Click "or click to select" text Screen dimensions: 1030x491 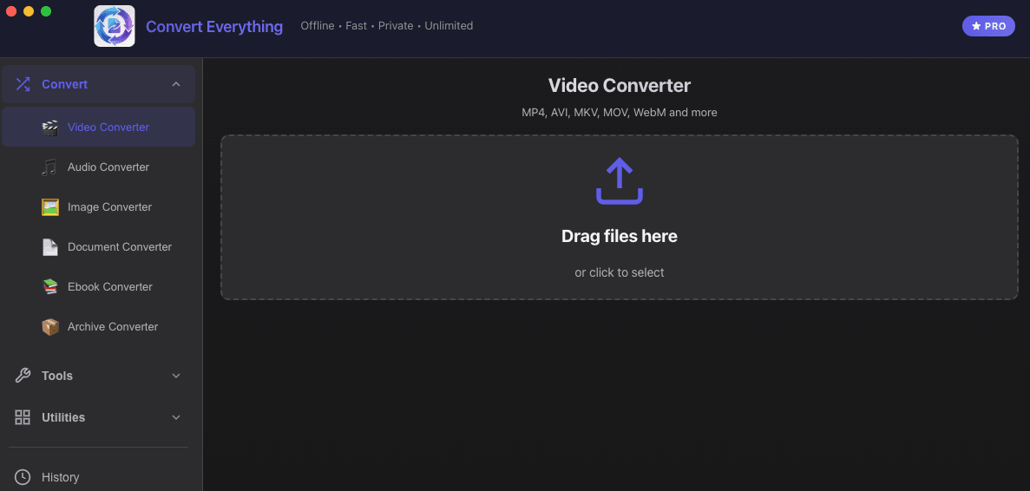[620, 272]
